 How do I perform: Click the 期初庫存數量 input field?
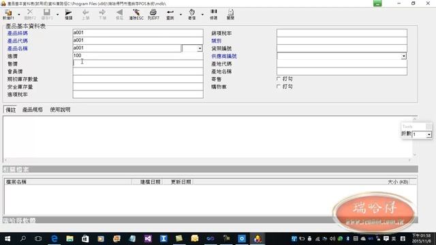point(138,79)
